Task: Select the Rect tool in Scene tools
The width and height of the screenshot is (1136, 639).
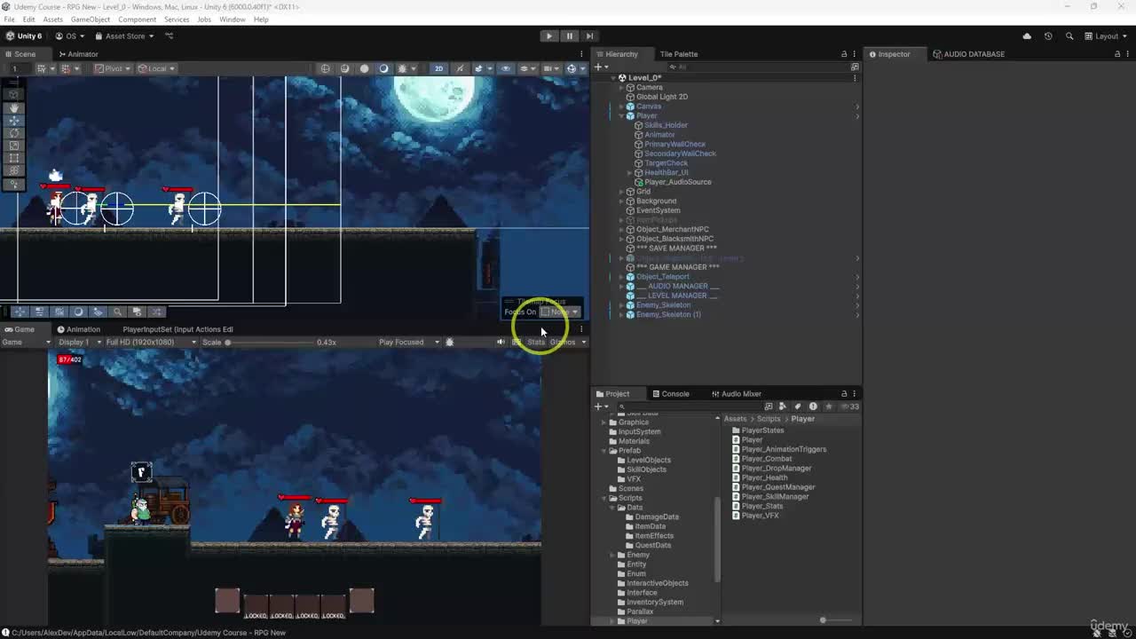Action: click(13, 158)
